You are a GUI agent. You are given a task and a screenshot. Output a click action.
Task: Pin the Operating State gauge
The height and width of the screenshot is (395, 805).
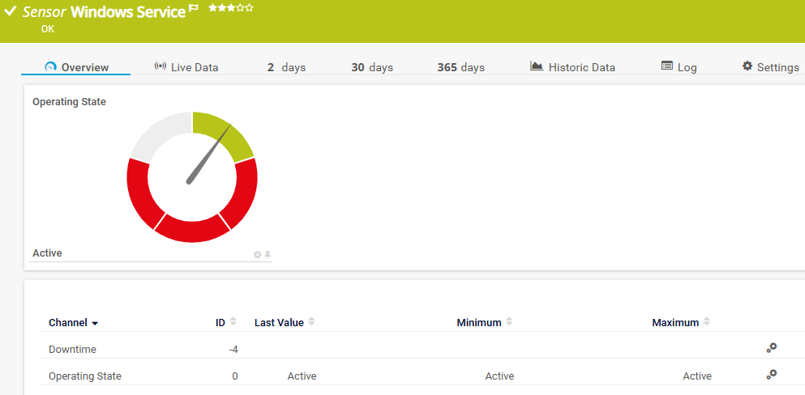coord(268,255)
